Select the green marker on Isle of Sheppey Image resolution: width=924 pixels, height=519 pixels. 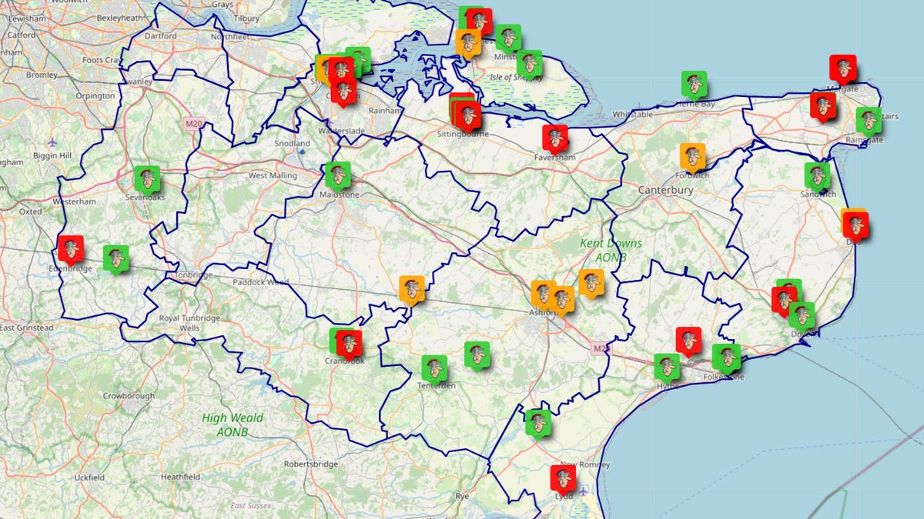tap(529, 63)
